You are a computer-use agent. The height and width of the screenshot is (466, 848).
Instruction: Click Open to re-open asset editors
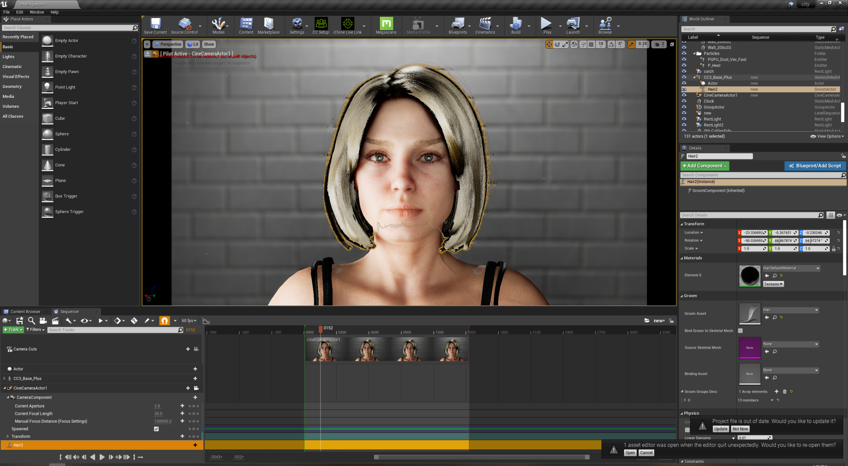(x=630, y=453)
